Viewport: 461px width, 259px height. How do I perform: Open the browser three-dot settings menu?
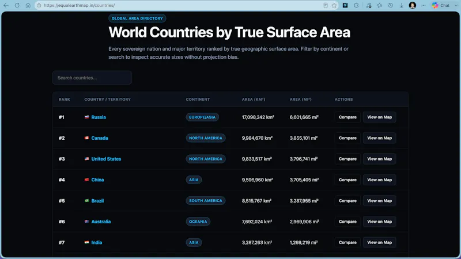click(x=424, y=5)
